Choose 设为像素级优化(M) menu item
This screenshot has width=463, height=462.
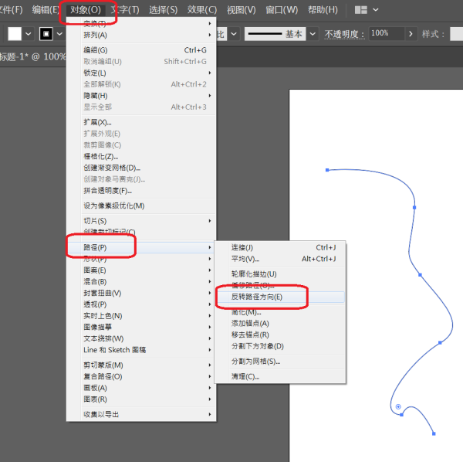[141, 206]
